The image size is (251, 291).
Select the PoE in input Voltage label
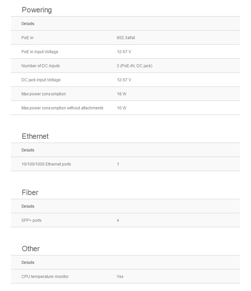40,52
